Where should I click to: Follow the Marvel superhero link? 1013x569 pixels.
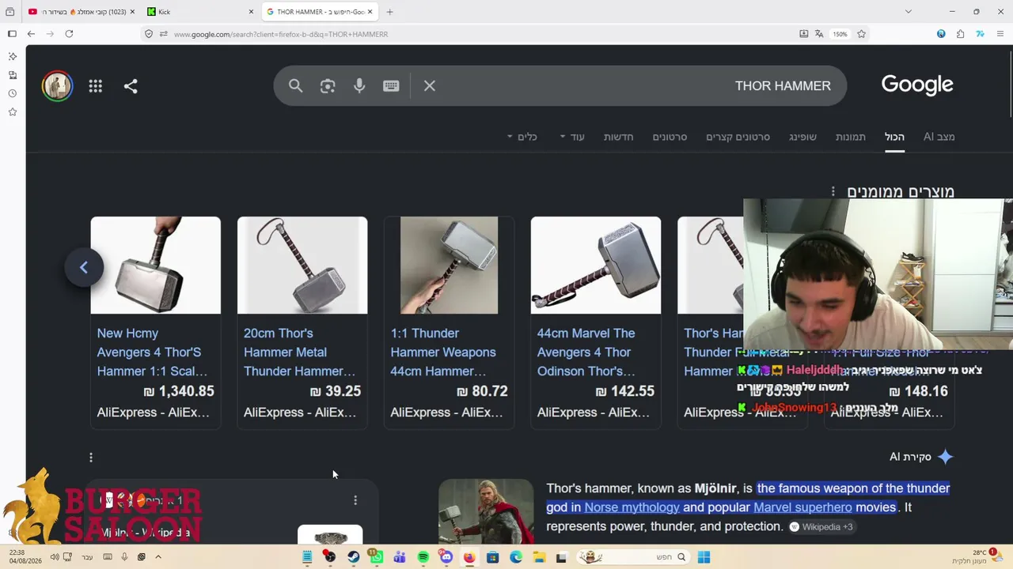[x=802, y=507]
